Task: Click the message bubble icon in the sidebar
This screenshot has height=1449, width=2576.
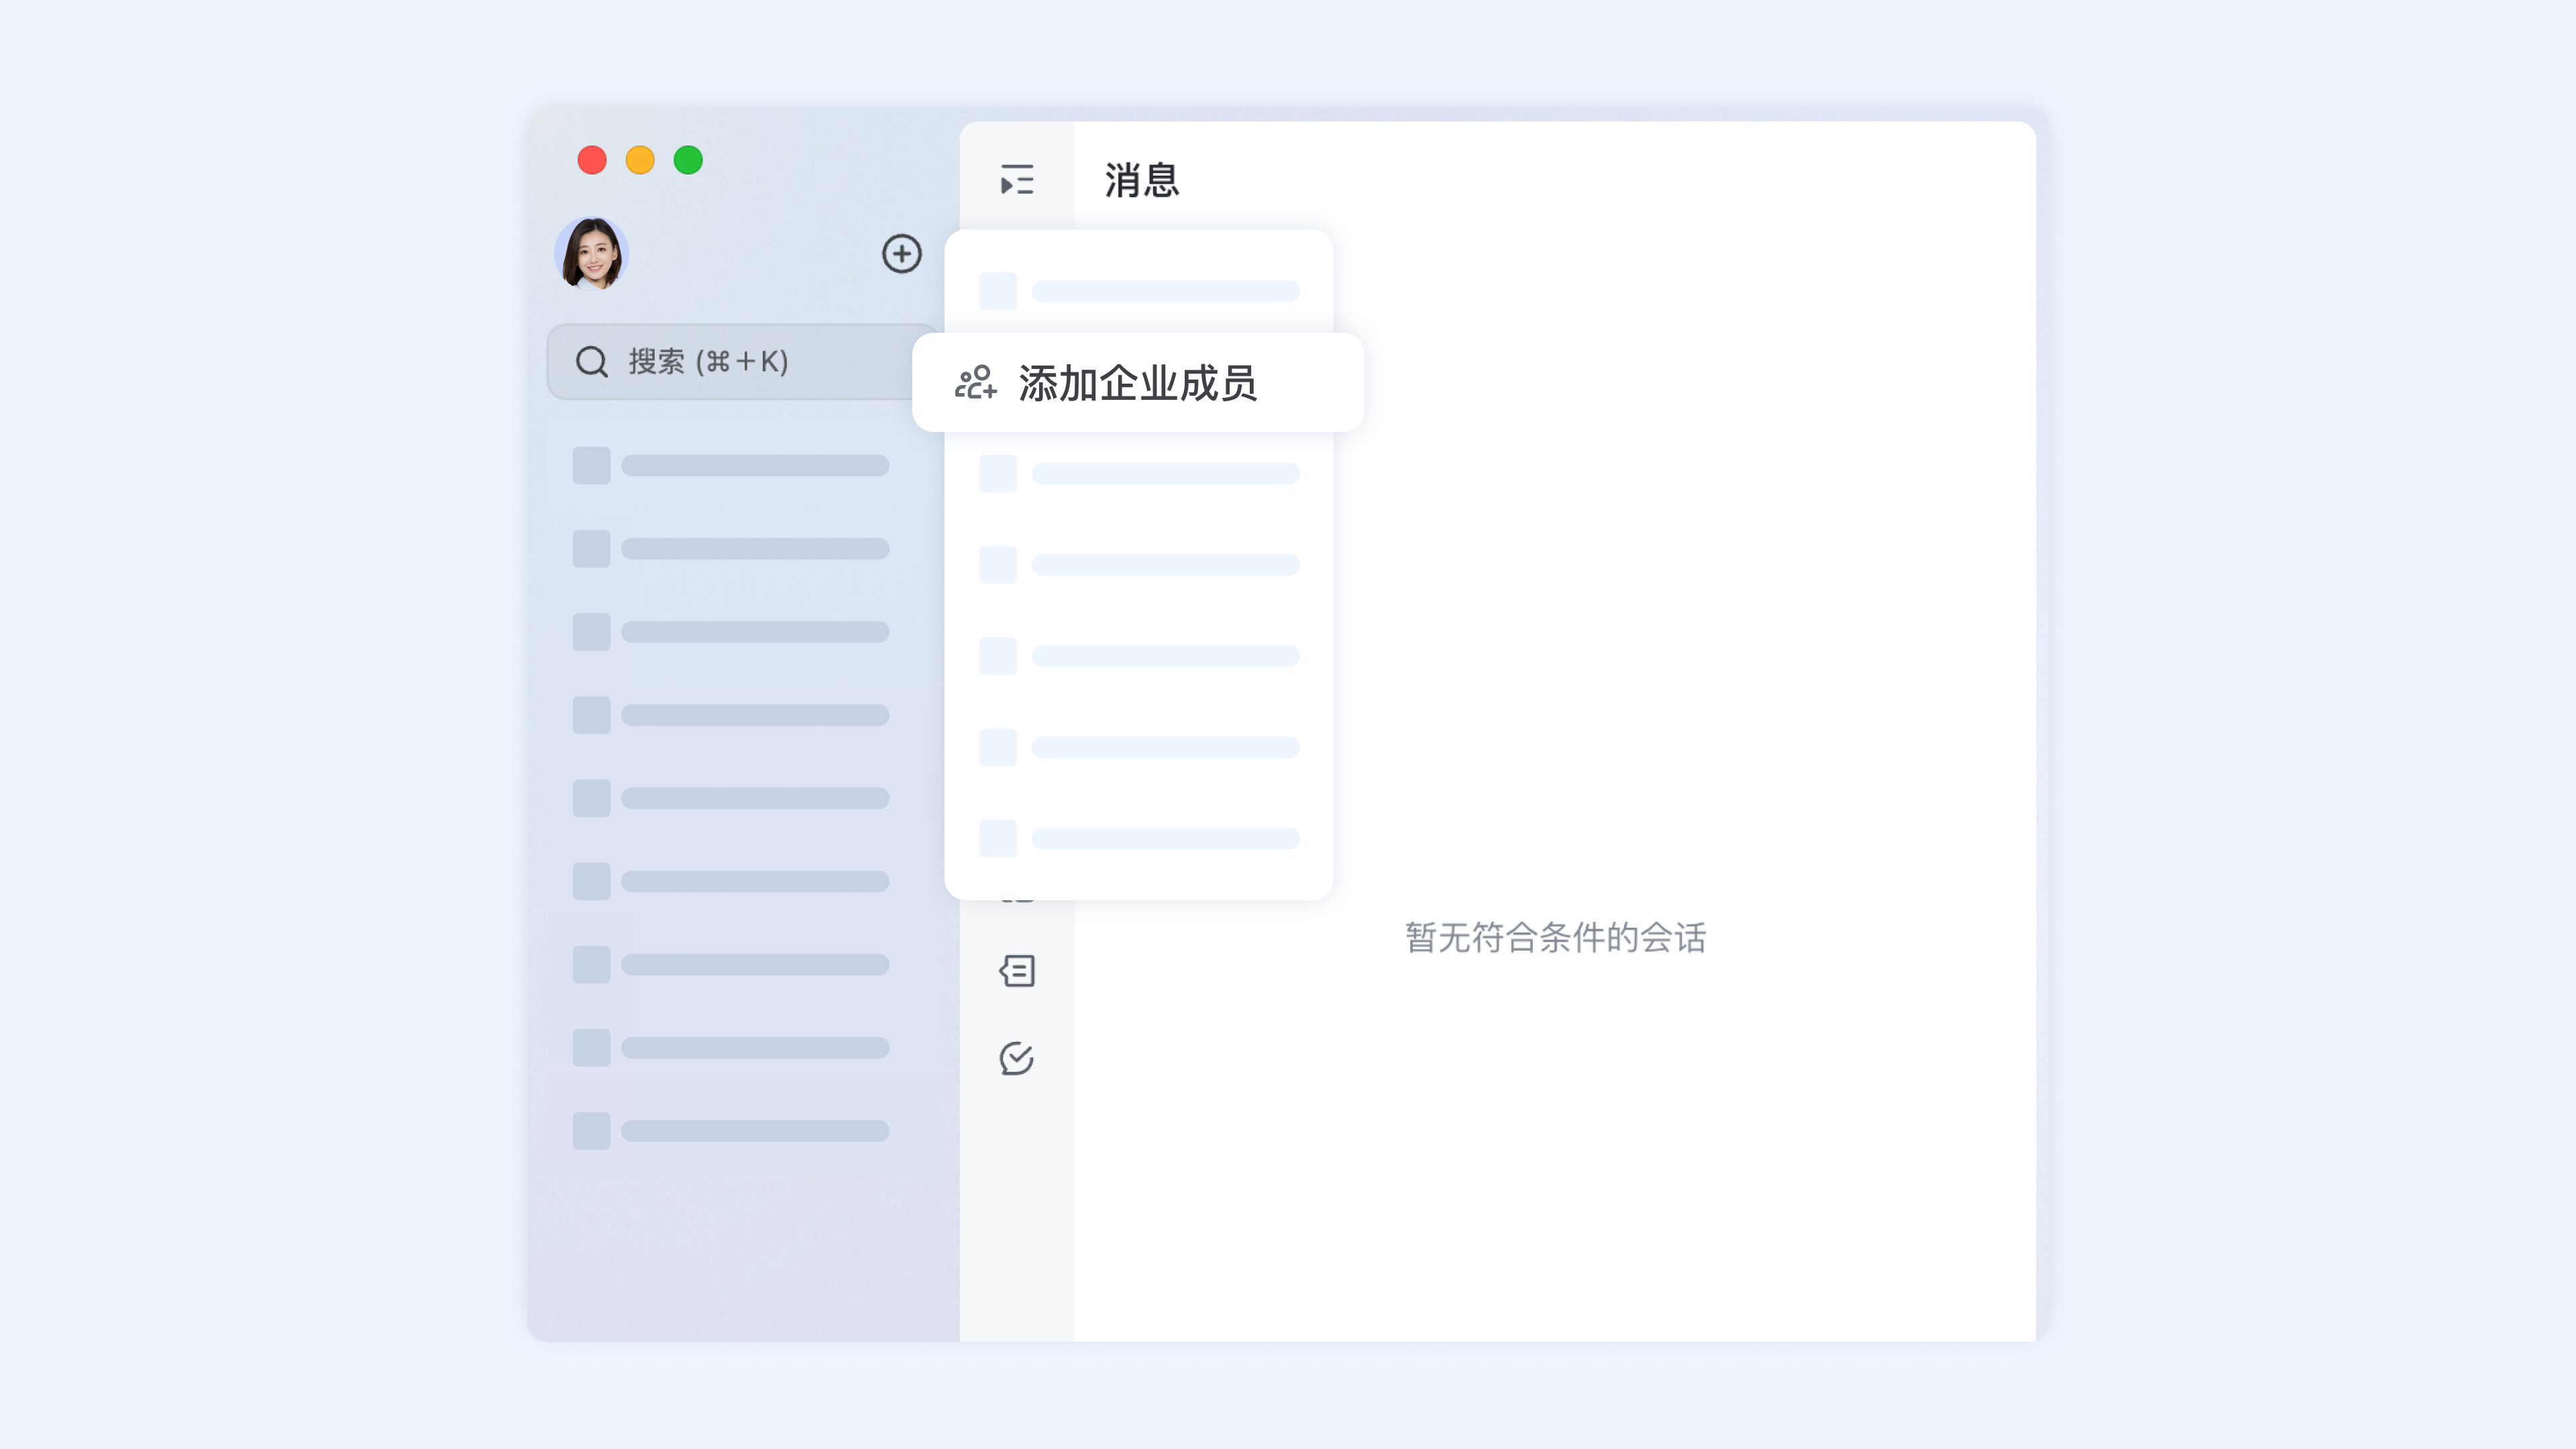Action: point(1016,971)
